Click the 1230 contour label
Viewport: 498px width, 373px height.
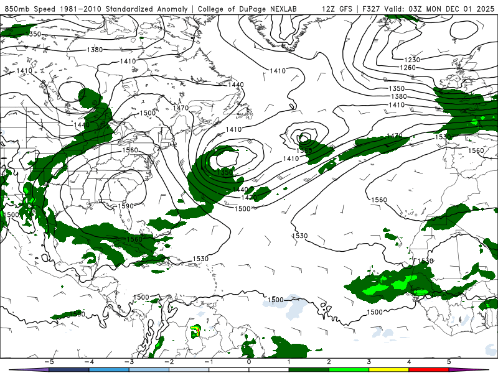[412, 60]
